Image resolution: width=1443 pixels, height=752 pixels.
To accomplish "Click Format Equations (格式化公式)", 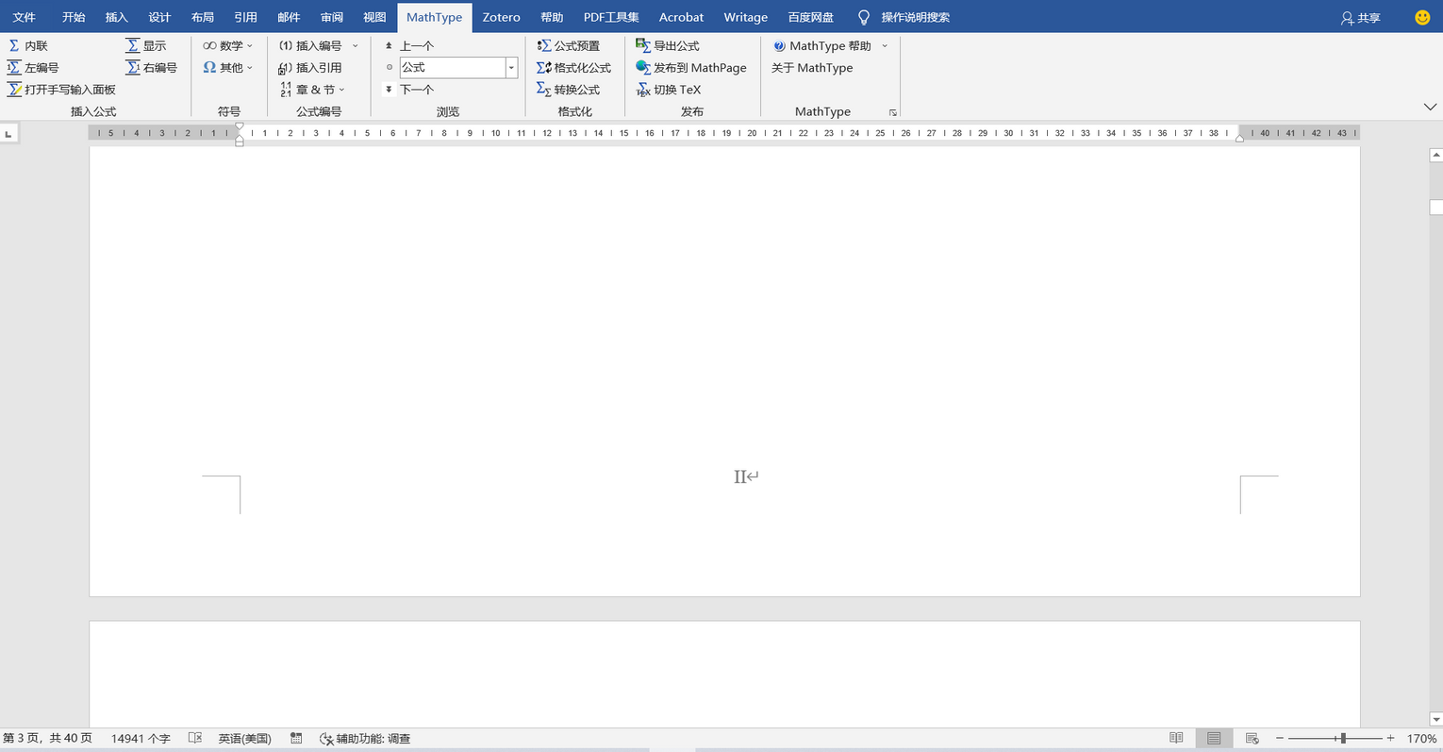I will coord(573,68).
